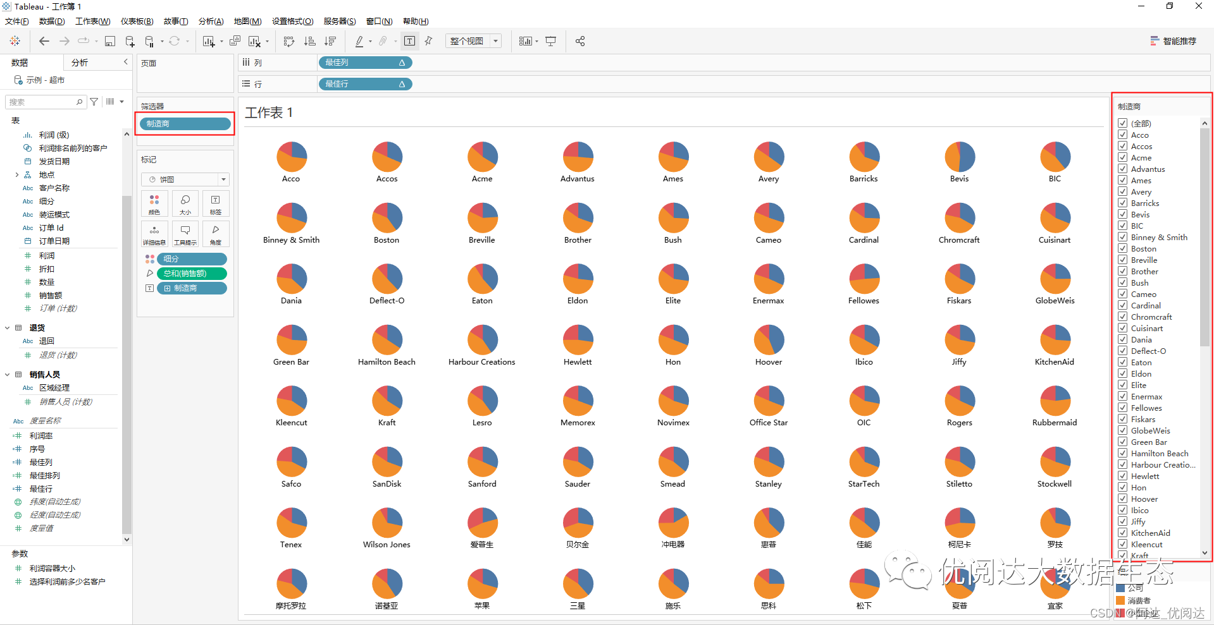Screen dimensions: 1214x625
Task: Open the Color button in Marks card
Action: 154,203
